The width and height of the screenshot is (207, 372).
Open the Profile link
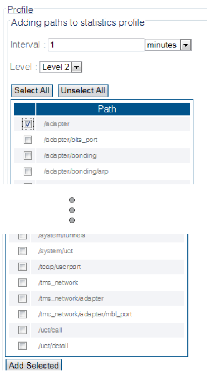pos(20,10)
